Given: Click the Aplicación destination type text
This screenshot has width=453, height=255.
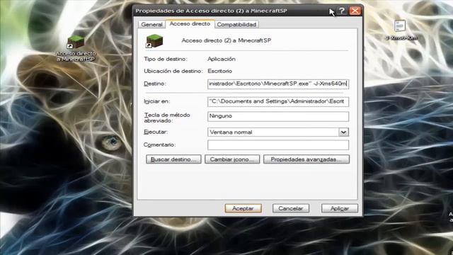Looking at the screenshot, I should (x=222, y=59).
